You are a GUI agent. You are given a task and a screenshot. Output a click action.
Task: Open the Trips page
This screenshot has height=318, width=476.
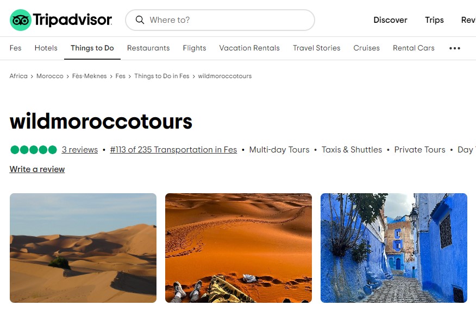(x=434, y=20)
